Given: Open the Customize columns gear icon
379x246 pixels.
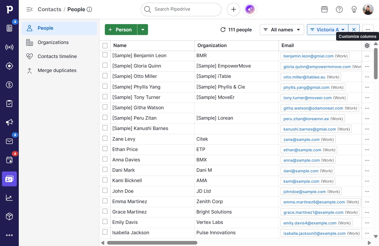Looking at the screenshot, I should [367, 46].
